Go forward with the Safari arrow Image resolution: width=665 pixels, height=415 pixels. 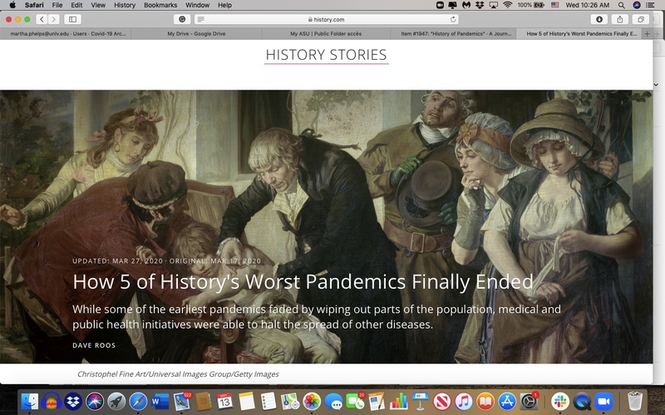coord(53,19)
